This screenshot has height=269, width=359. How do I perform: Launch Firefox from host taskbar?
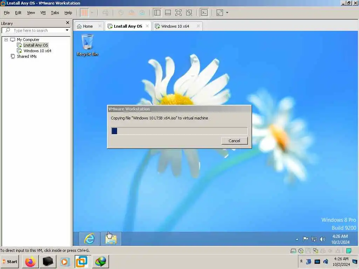pyautogui.click(x=31, y=261)
